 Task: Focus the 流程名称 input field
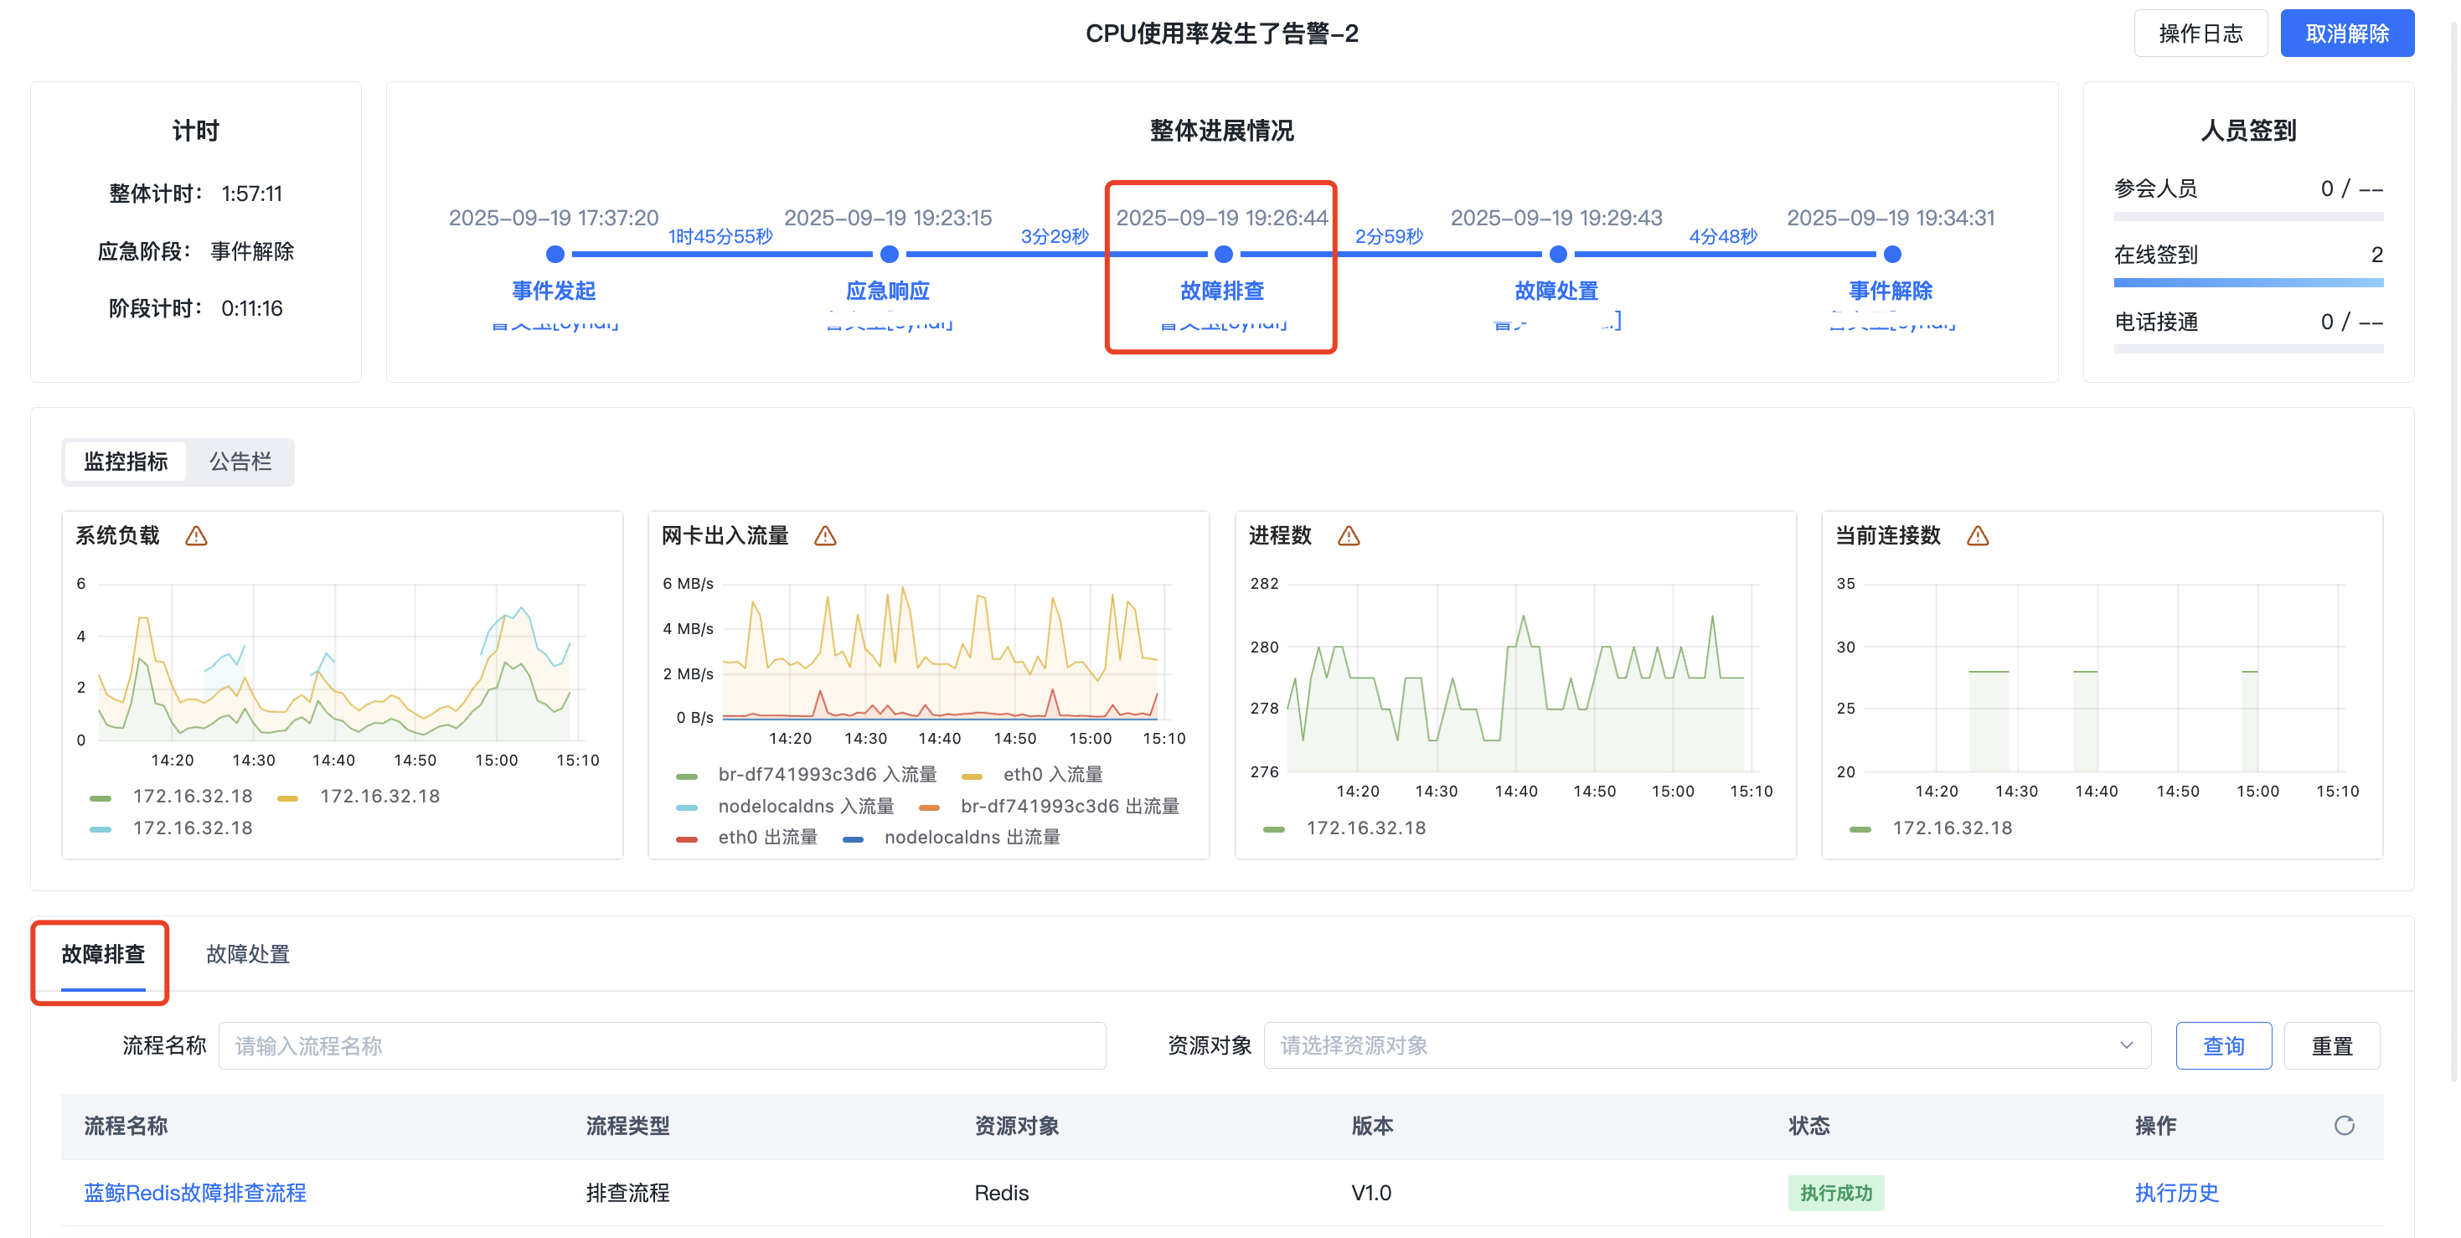click(661, 1046)
